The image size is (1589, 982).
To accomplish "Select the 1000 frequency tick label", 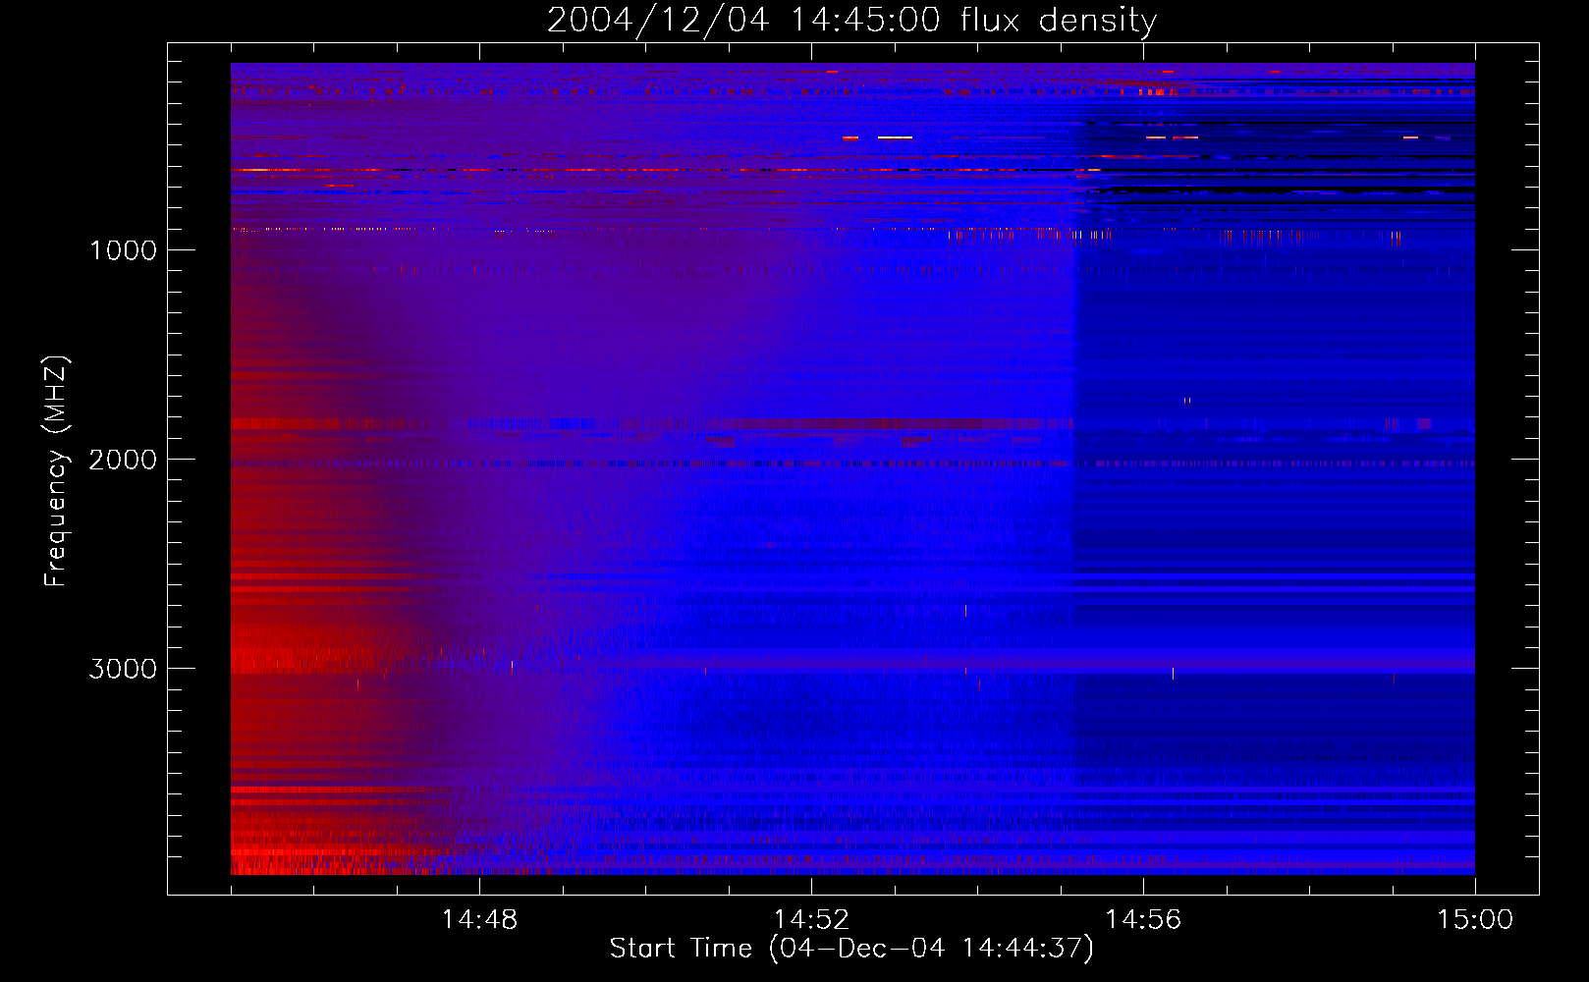I will click(x=123, y=250).
